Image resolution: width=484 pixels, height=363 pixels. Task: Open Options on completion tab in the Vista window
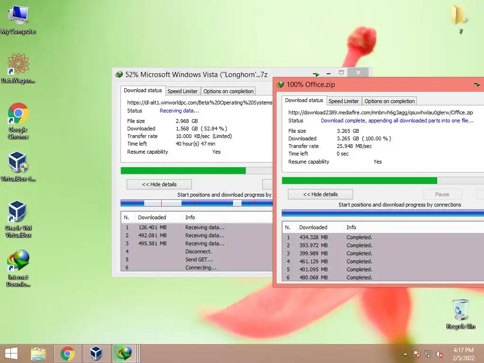pyautogui.click(x=228, y=91)
